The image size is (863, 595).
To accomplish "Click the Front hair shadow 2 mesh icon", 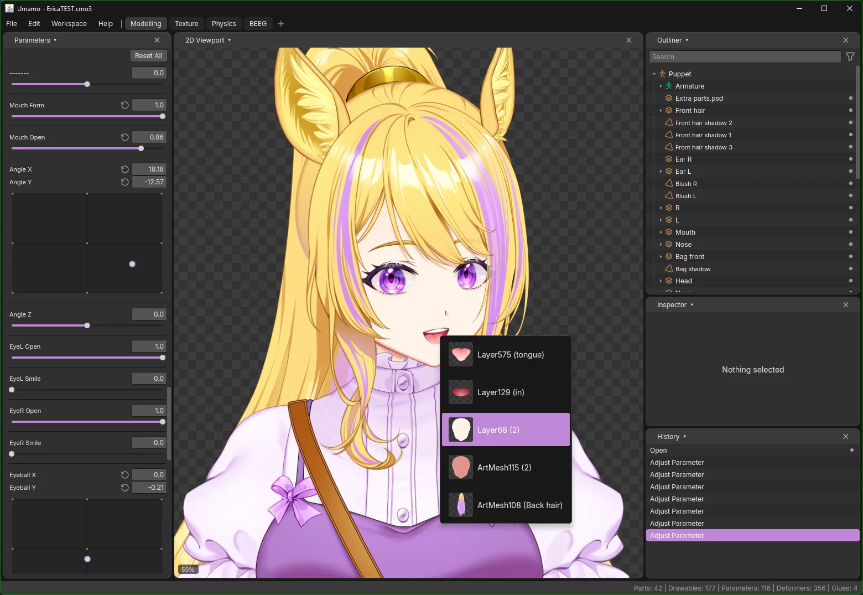I will point(669,122).
